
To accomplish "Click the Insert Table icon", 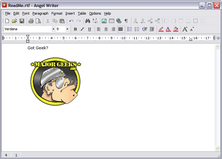I will pos(112,21).
